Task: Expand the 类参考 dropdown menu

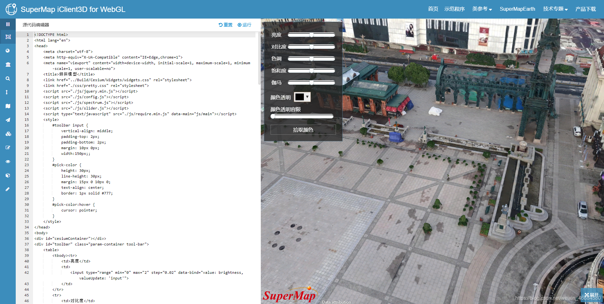Action: 482,9
